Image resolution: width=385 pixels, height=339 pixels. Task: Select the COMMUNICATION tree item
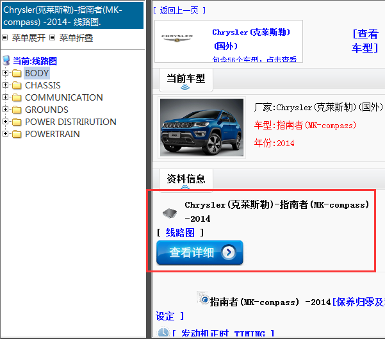point(64,97)
